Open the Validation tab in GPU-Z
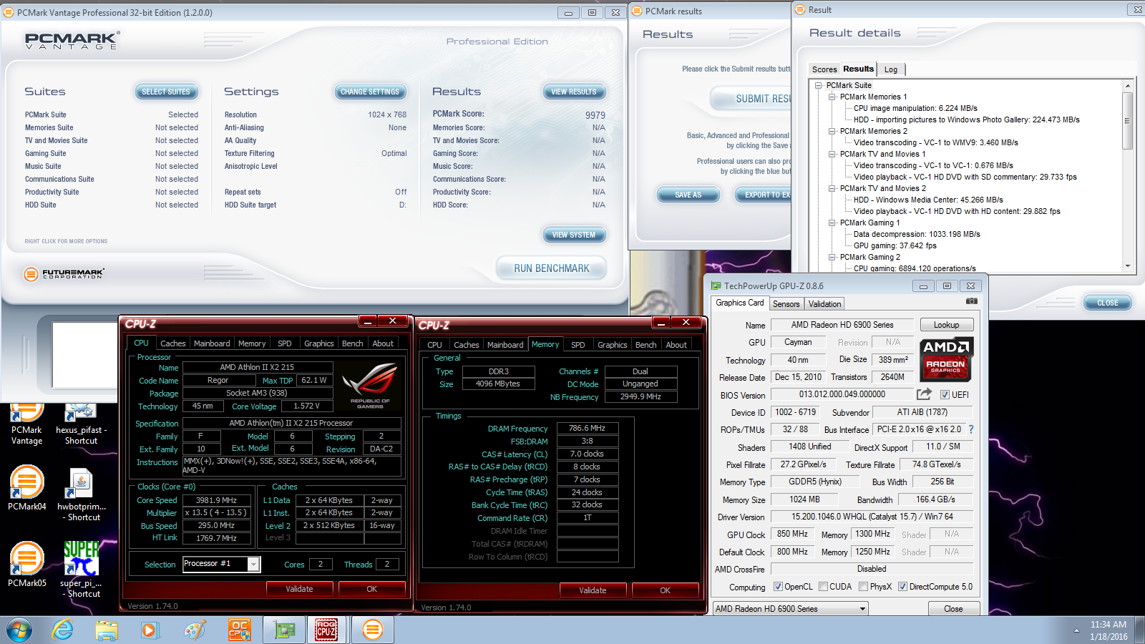The width and height of the screenshot is (1145, 644). click(x=824, y=304)
